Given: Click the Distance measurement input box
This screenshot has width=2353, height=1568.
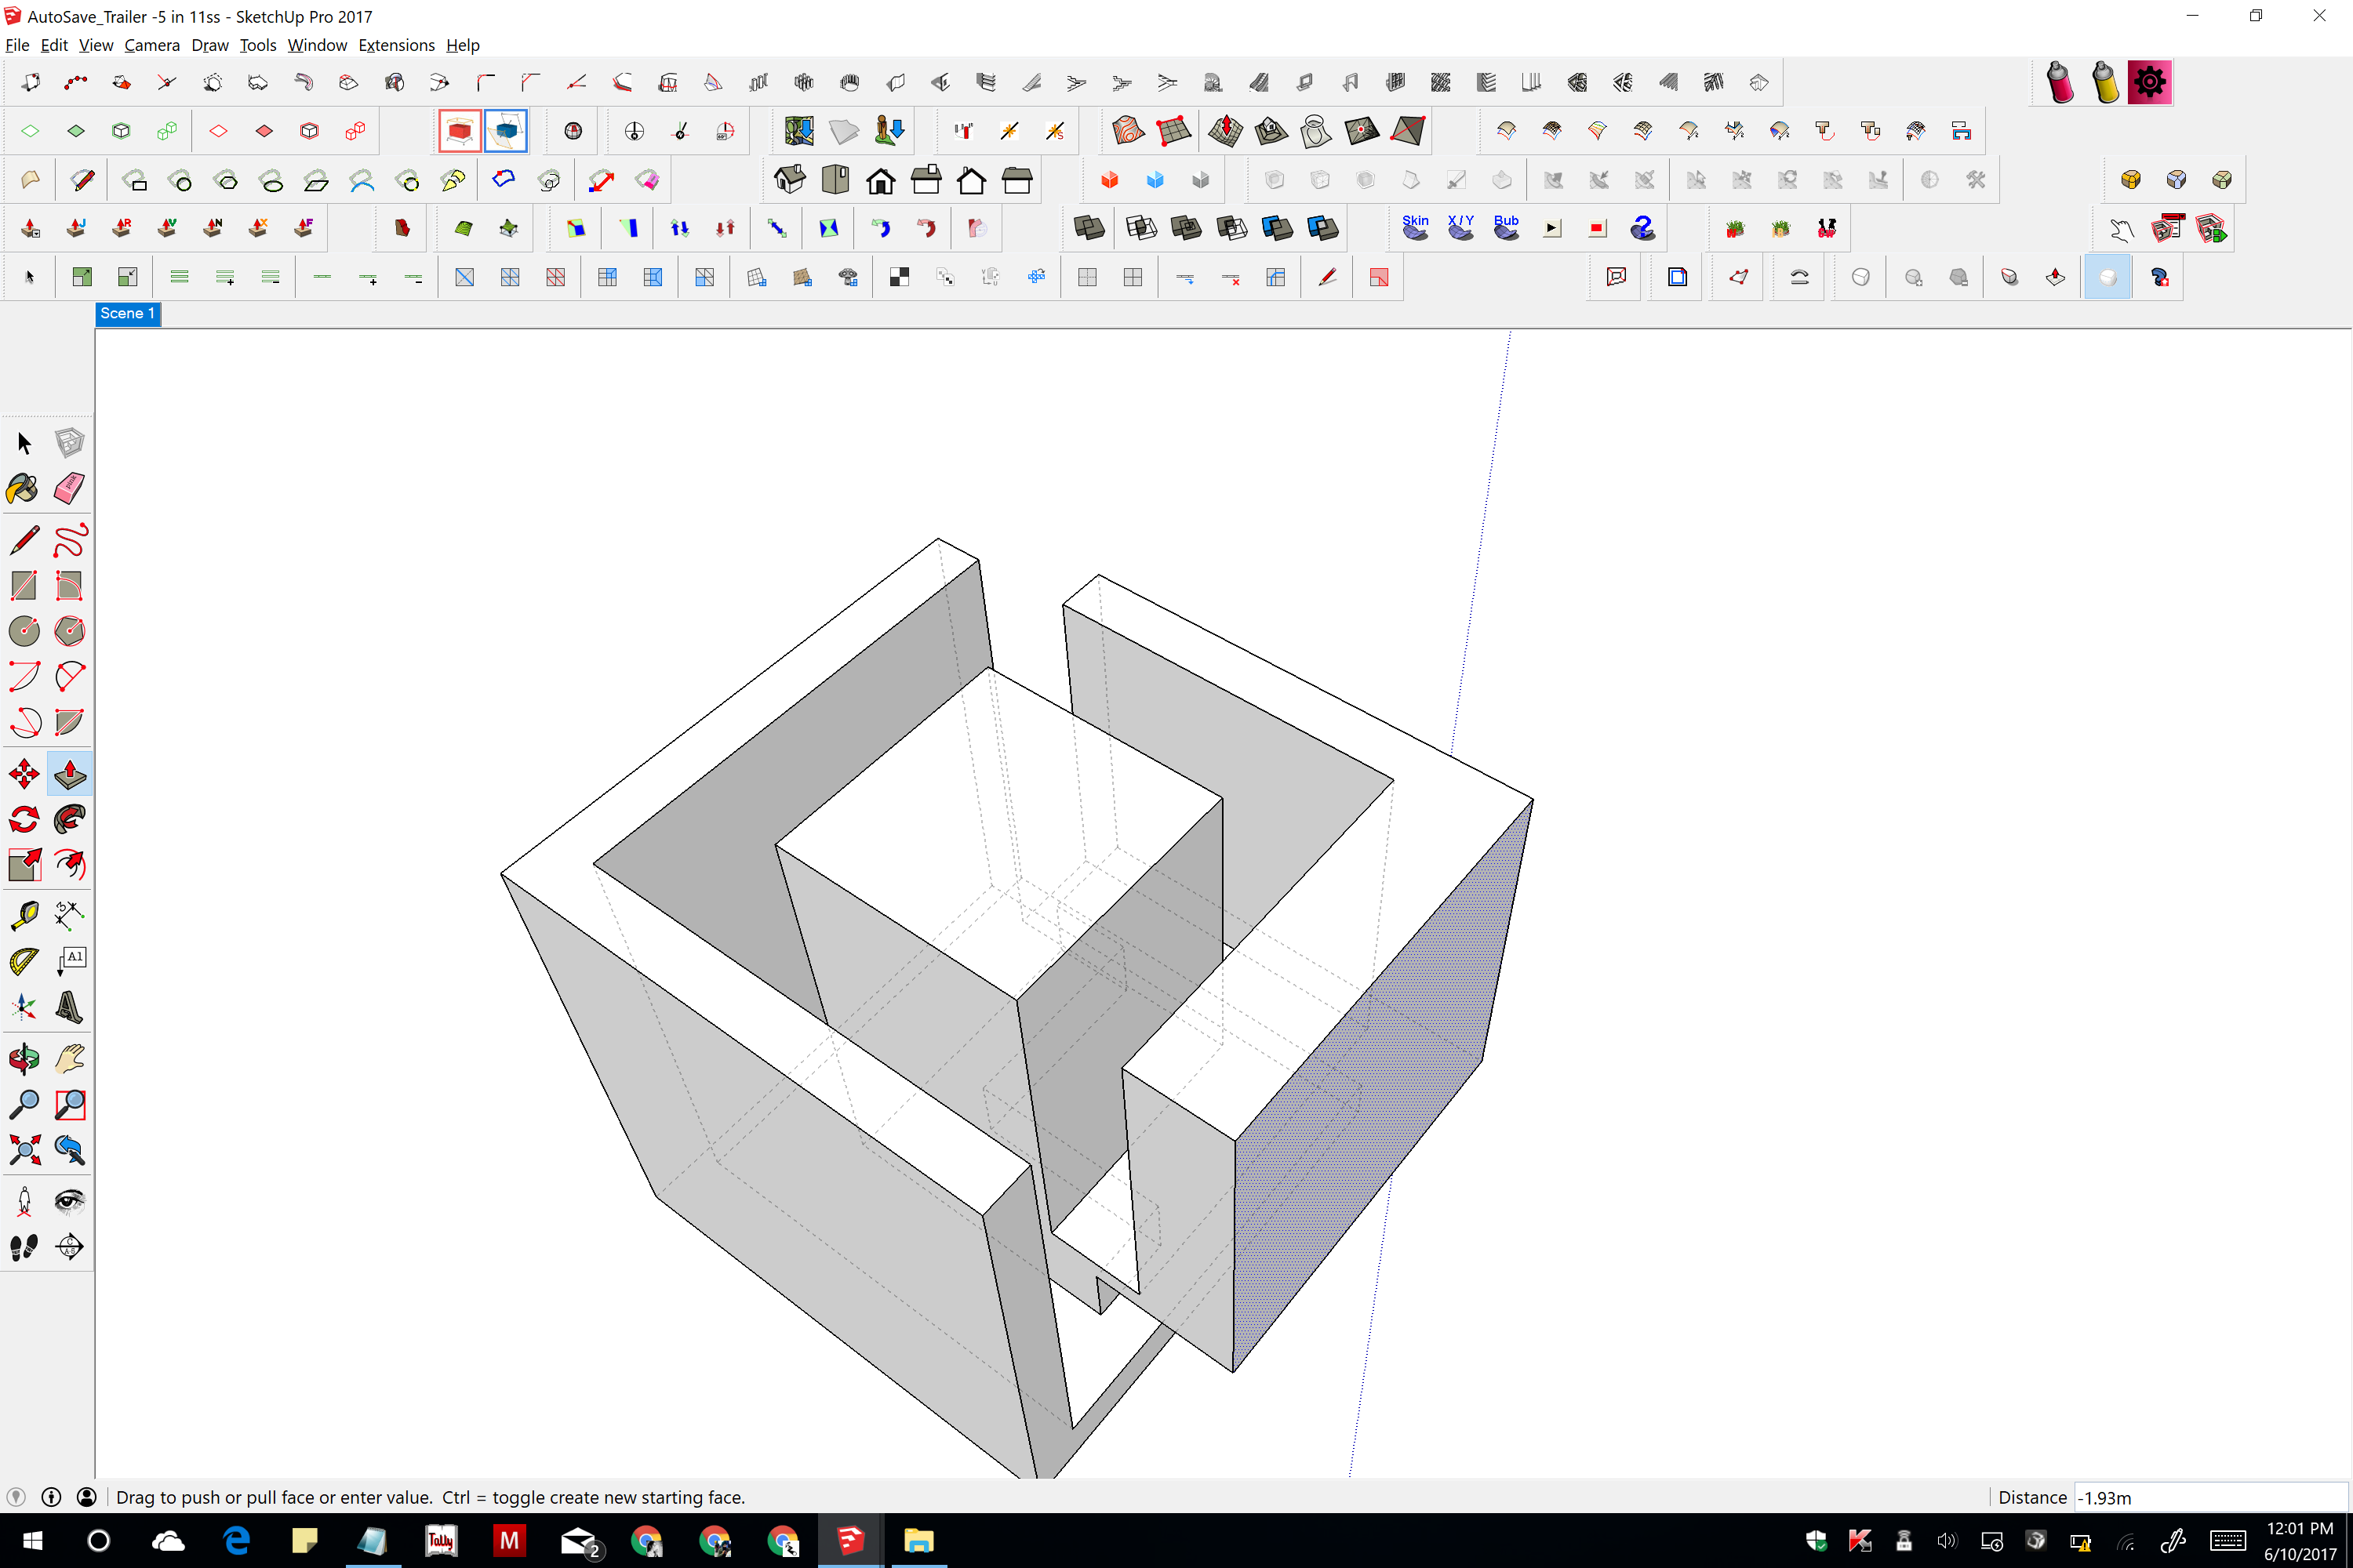Looking at the screenshot, I should [x=2210, y=1497].
